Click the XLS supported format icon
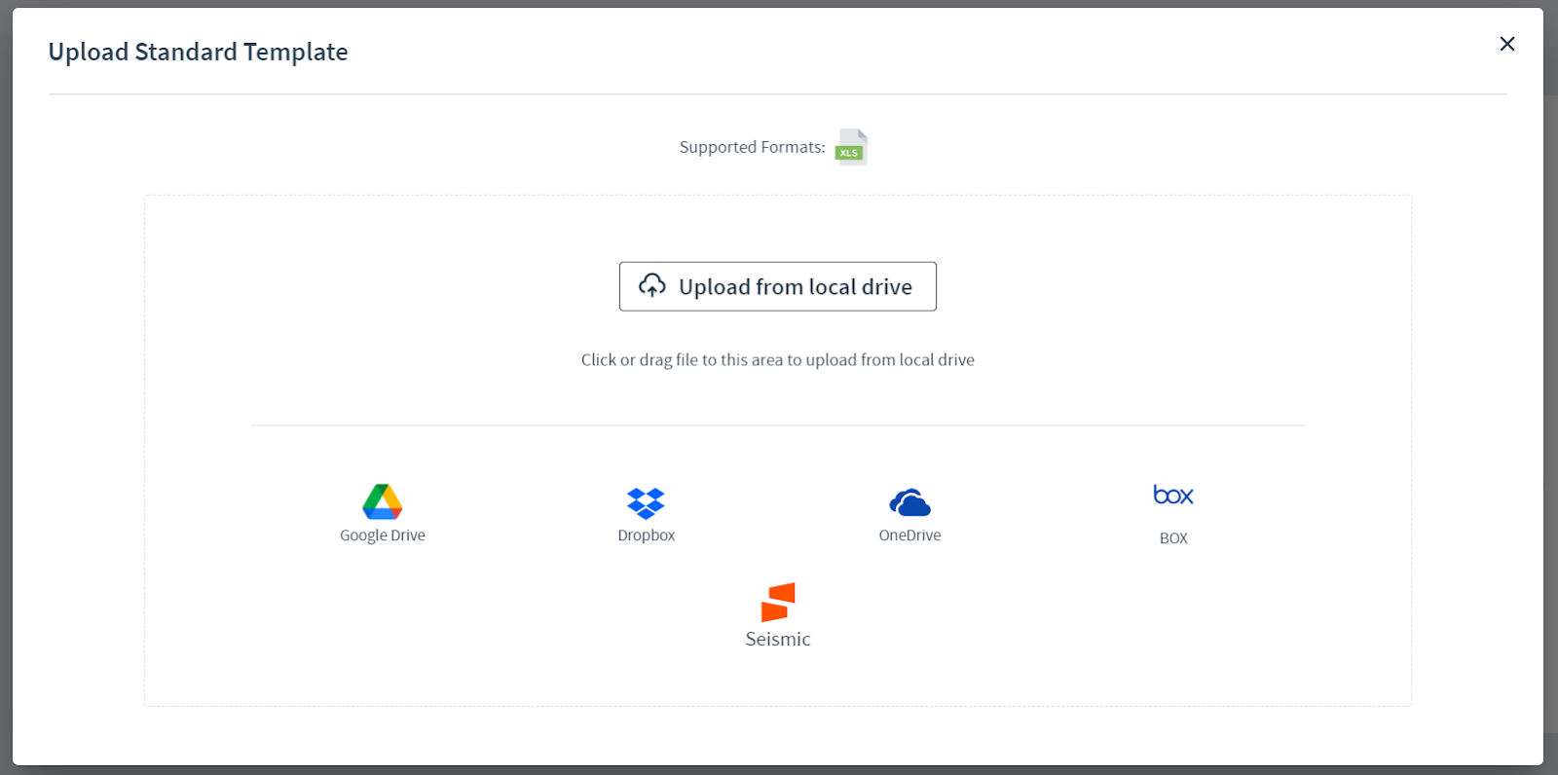The image size is (1558, 775). pyautogui.click(x=851, y=147)
